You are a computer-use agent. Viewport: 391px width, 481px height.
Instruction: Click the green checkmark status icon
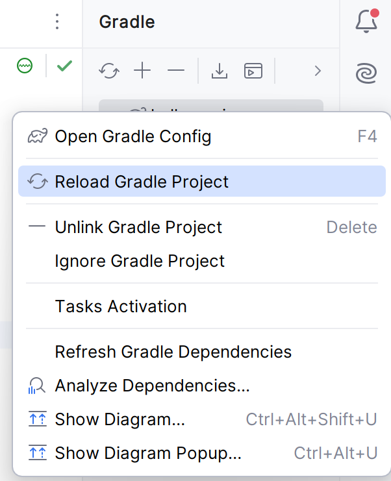point(64,65)
